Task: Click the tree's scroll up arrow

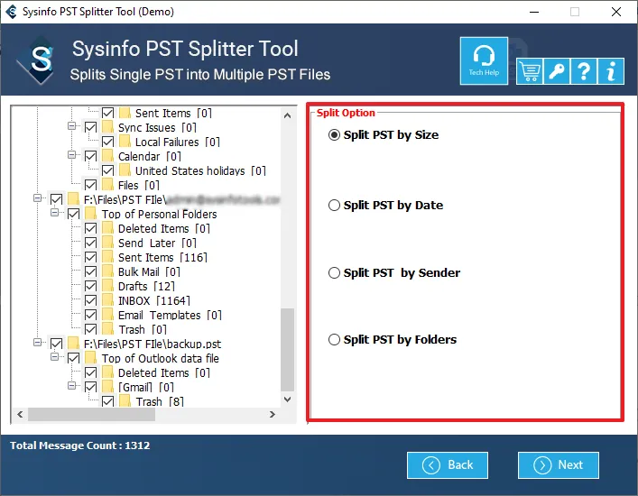Action: tap(287, 115)
